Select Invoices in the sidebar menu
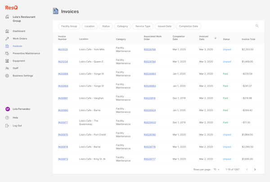Image resolution: width=270 pixels, height=182 pixels. pos(17,46)
